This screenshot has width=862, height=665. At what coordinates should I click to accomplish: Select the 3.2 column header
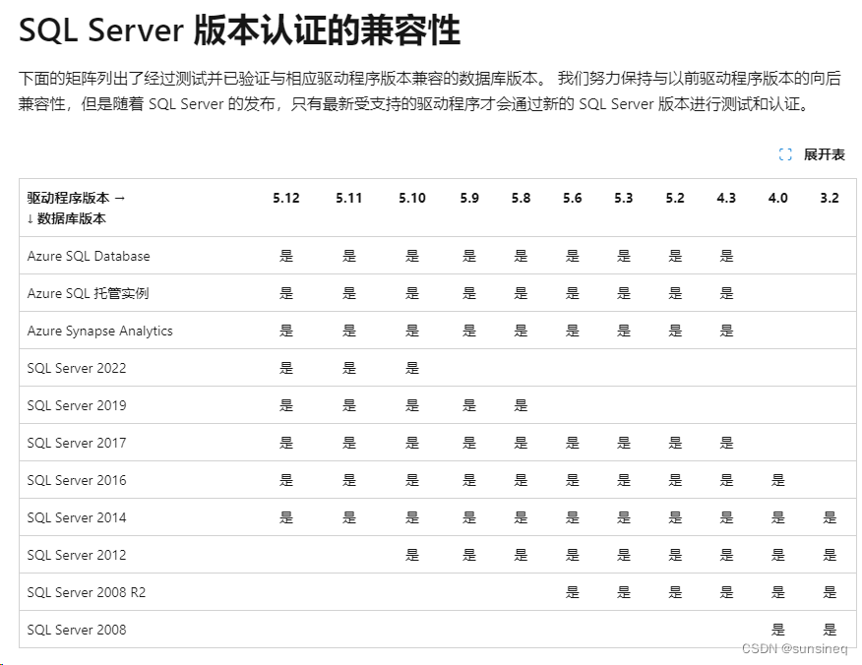829,198
